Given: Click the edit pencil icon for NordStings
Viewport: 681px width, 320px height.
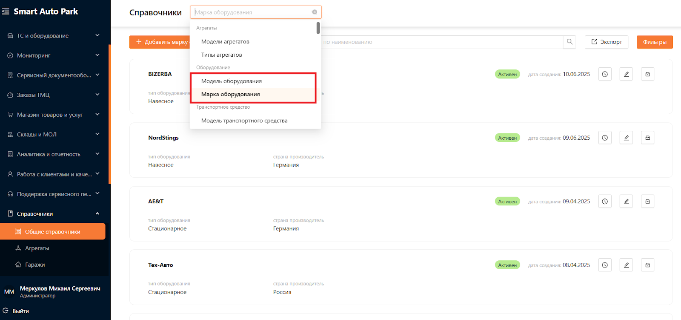Looking at the screenshot, I should (626, 138).
